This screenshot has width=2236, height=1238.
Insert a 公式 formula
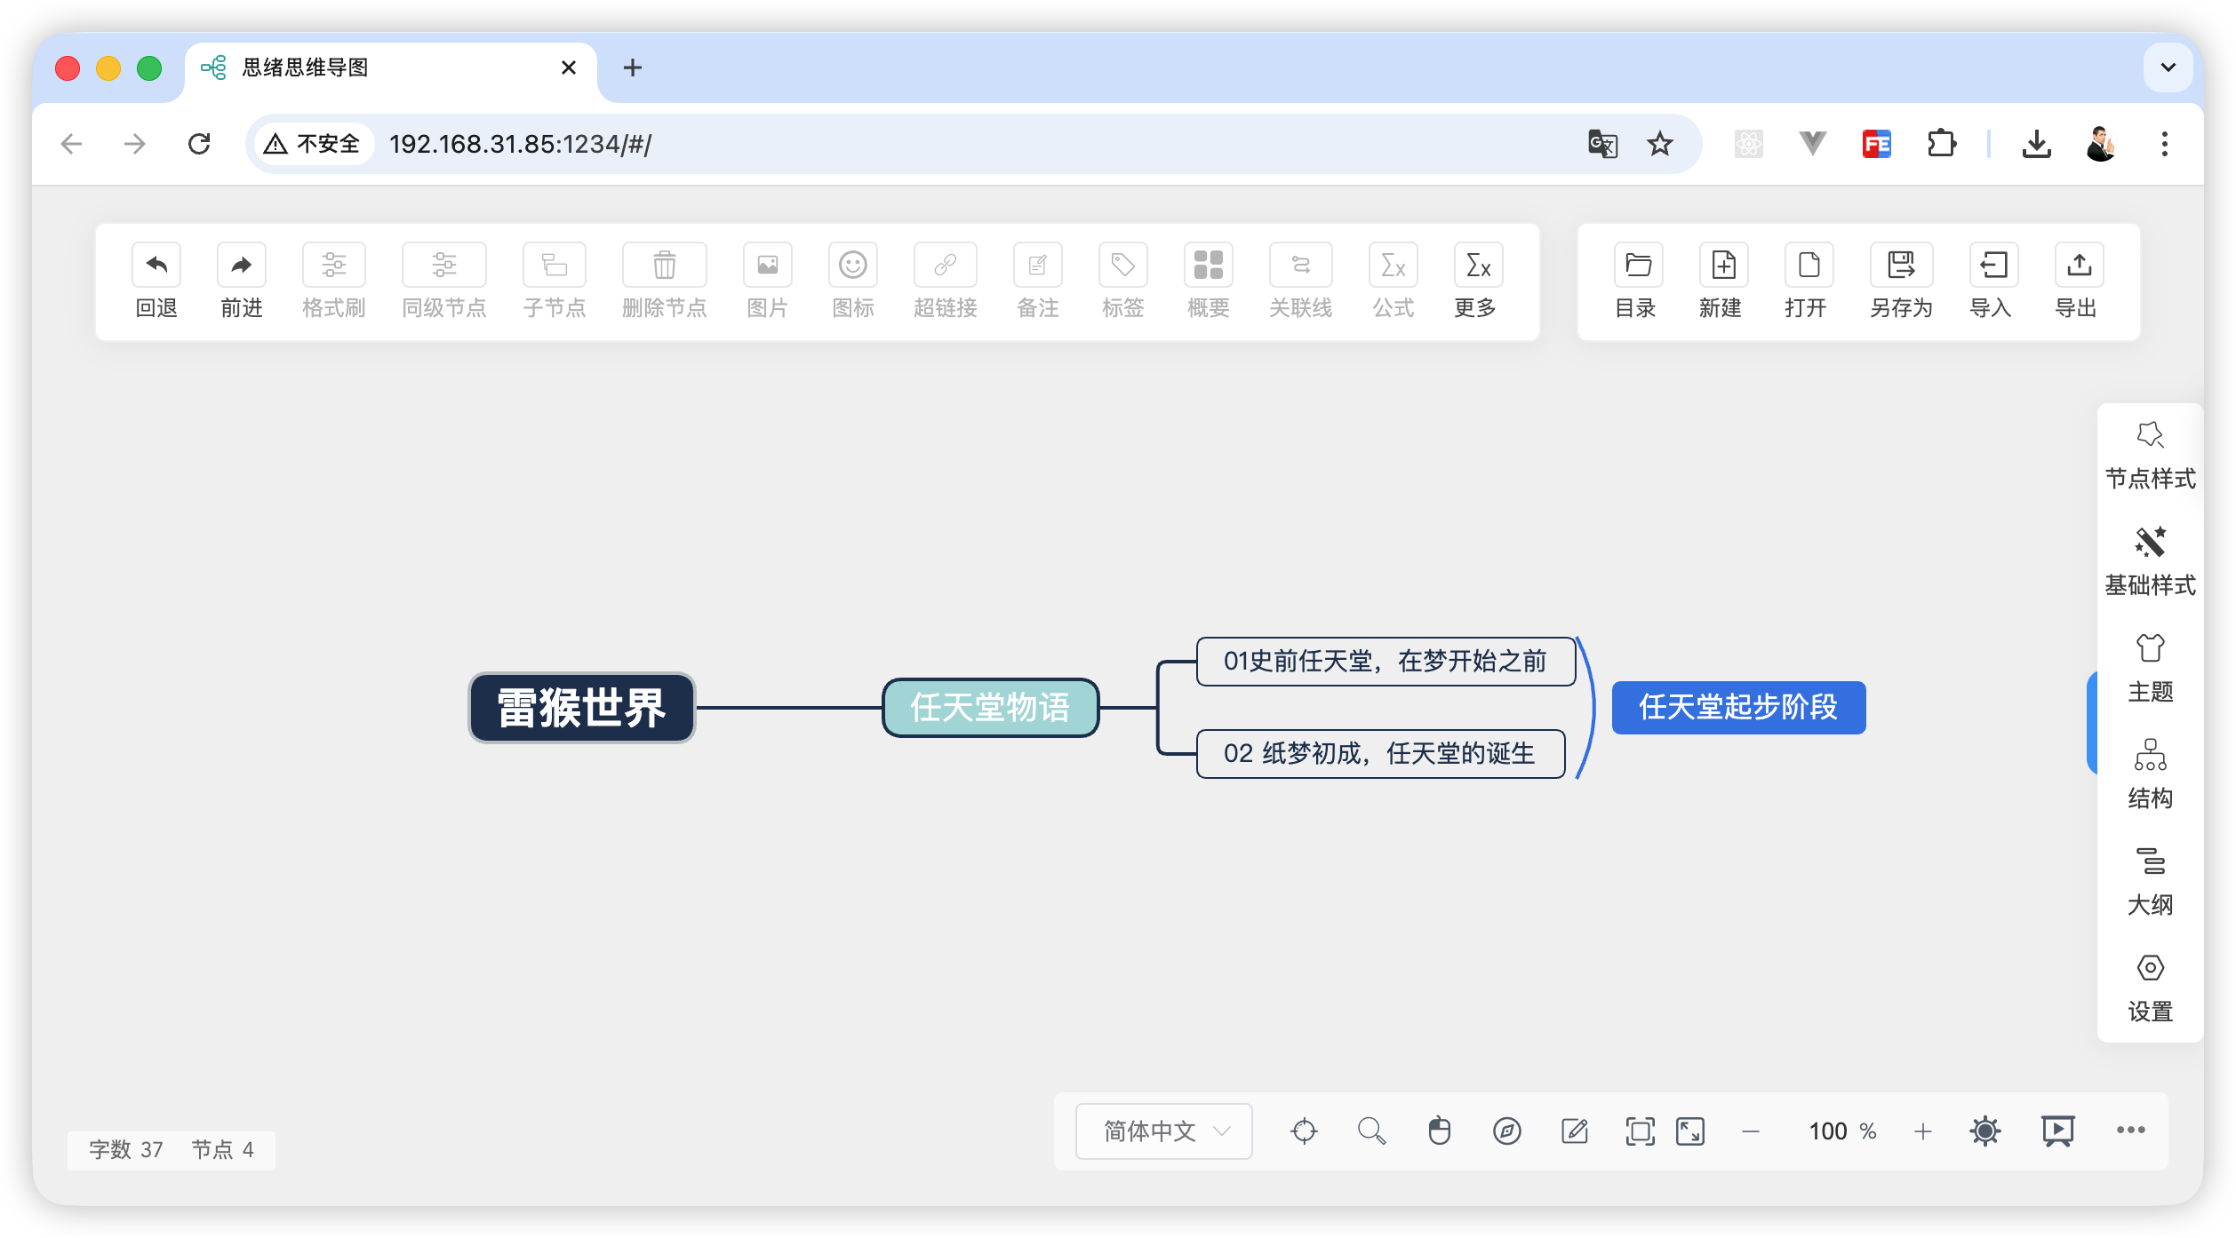pyautogui.click(x=1392, y=280)
